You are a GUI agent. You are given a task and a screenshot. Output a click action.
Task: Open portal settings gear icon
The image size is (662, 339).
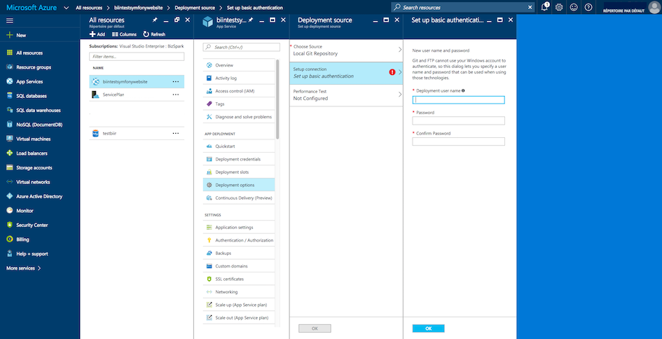(559, 7)
